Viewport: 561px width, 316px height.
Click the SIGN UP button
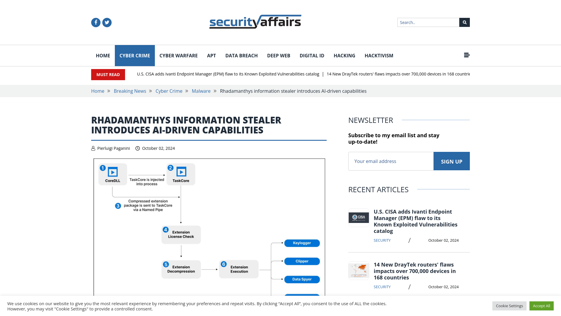pos(451,161)
